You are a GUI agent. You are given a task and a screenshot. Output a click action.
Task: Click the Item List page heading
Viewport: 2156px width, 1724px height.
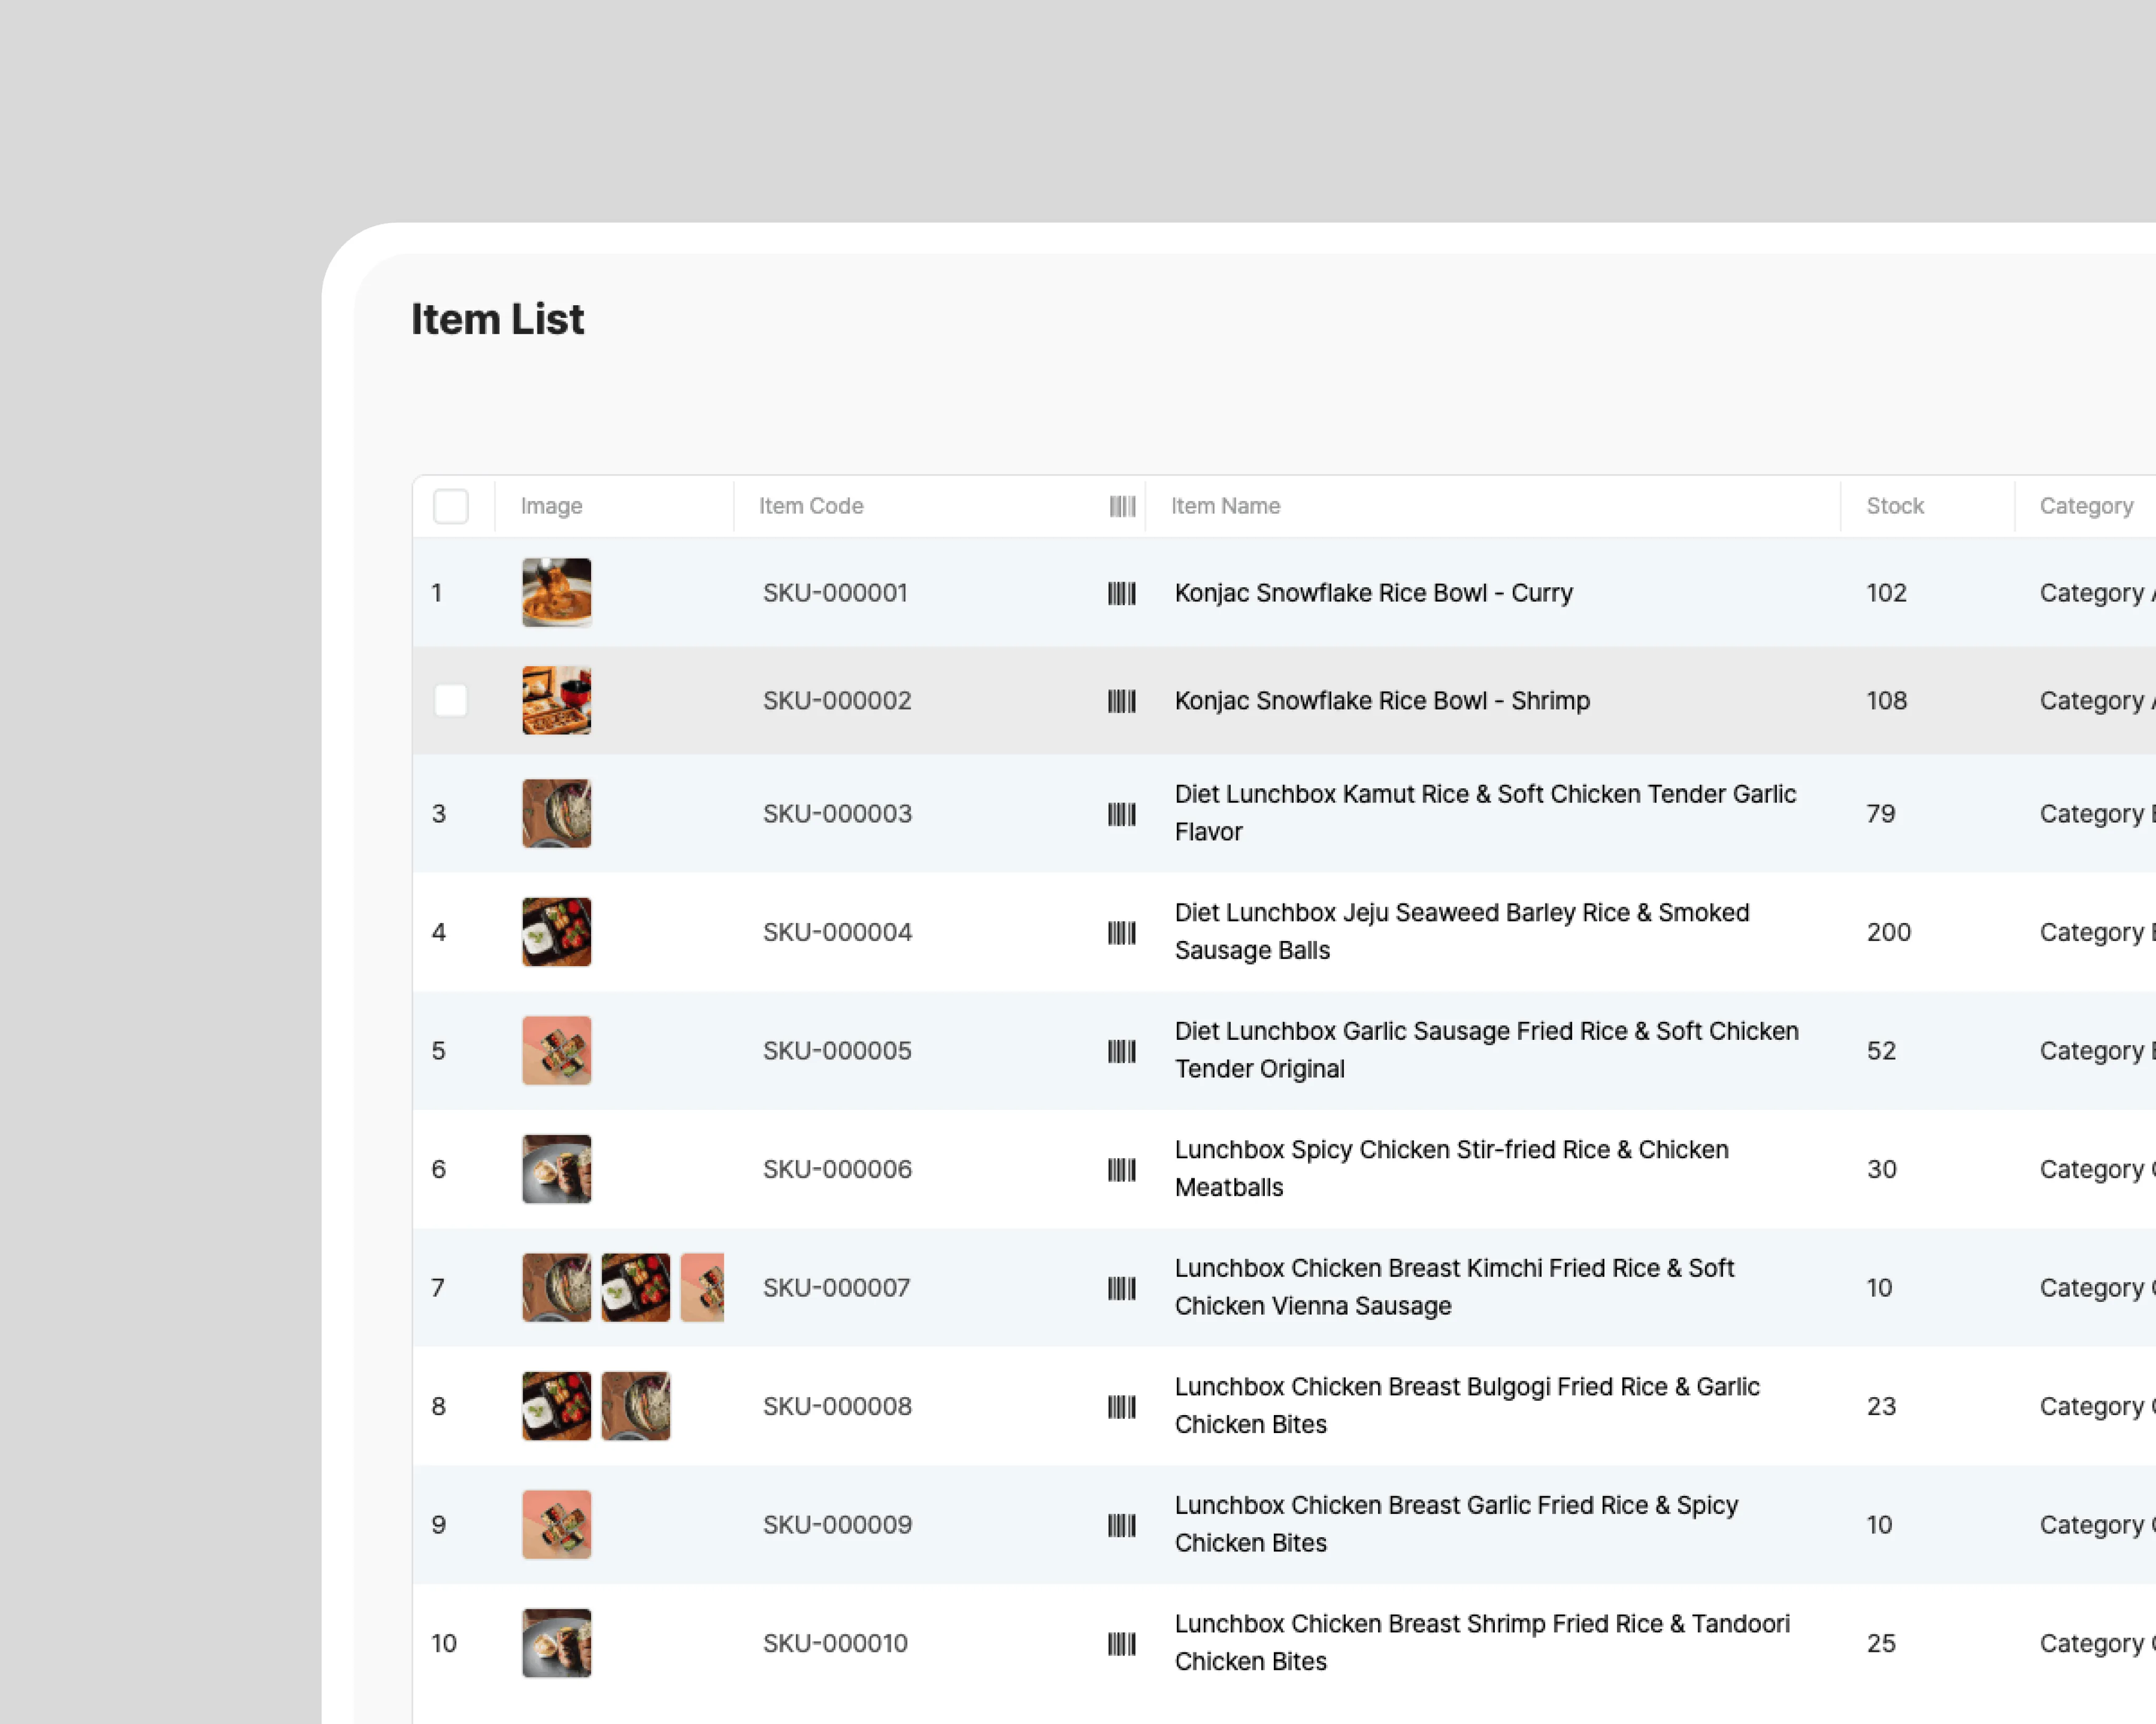(498, 319)
